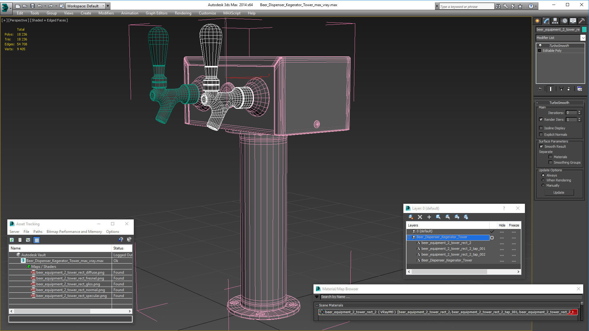
Task: Click Create New Layer icon
Action: click(411, 217)
